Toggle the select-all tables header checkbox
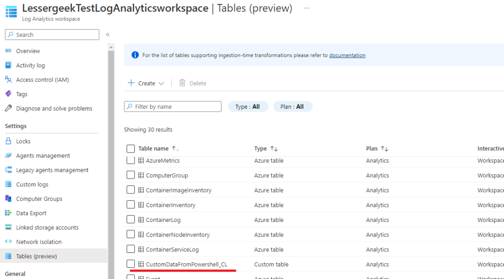 click(130, 149)
